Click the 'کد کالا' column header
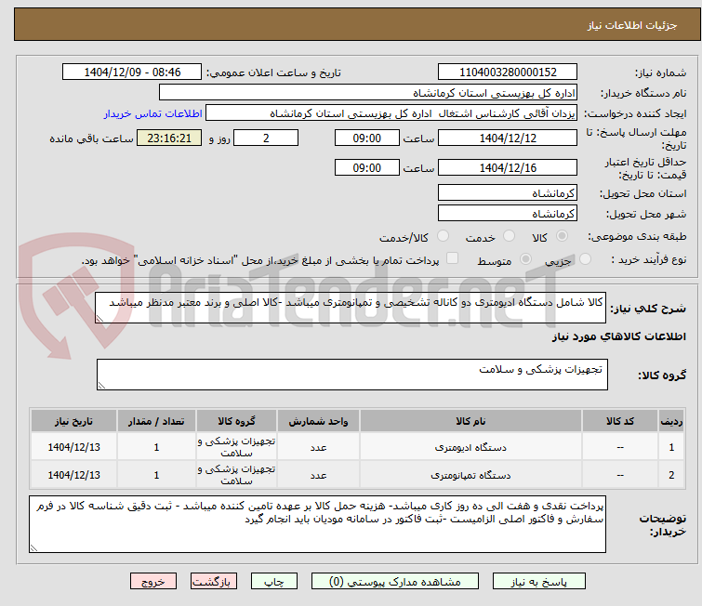The width and height of the screenshot is (702, 606). [x=620, y=421]
